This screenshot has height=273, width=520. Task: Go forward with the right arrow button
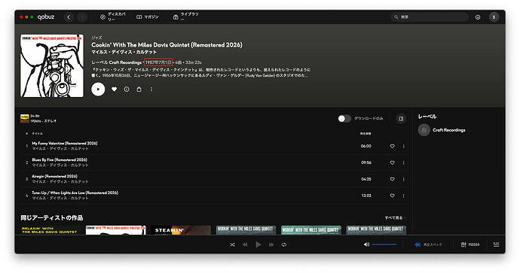click(x=82, y=17)
